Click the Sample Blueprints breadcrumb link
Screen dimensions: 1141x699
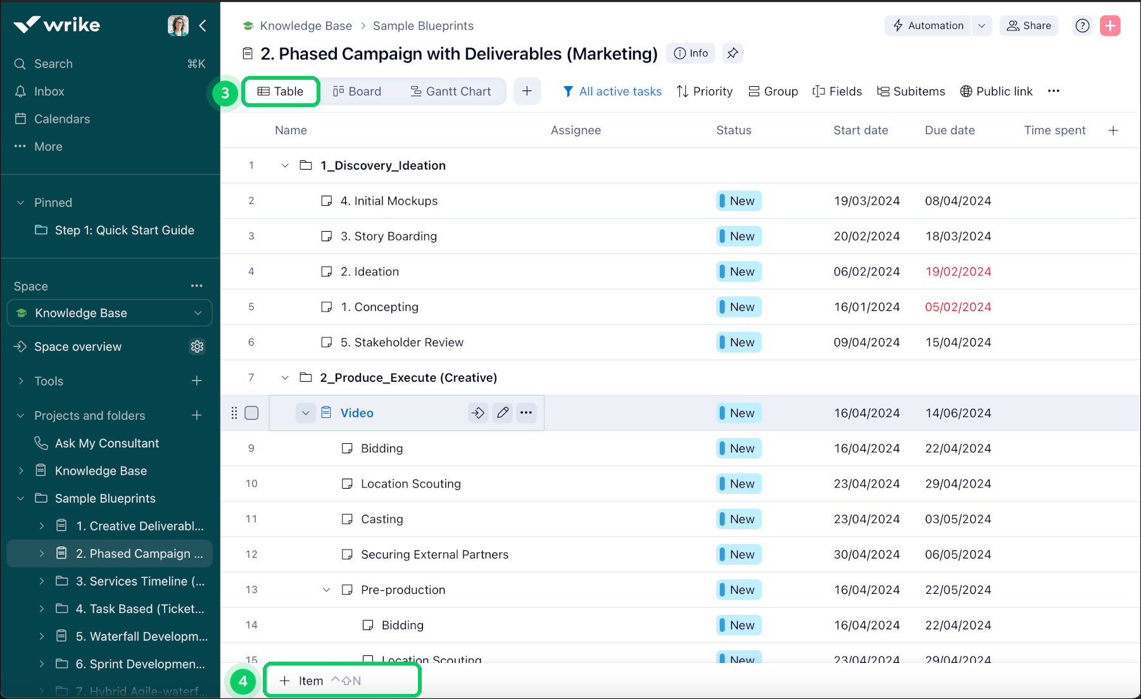pos(423,25)
